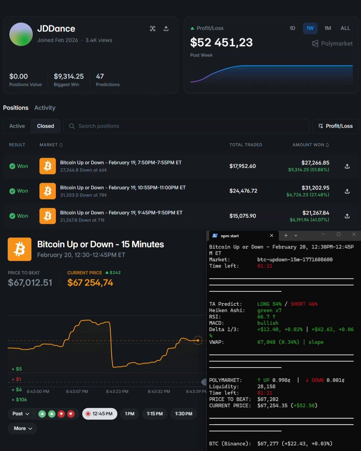This screenshot has height=451, width=361.
Task: Select the 1D profit/loss range
Action: pos(292,28)
